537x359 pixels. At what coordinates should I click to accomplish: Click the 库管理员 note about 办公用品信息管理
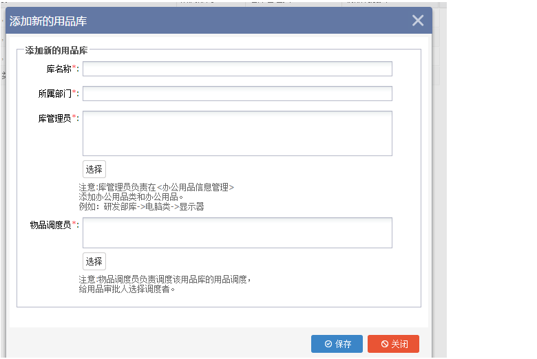pos(156,187)
